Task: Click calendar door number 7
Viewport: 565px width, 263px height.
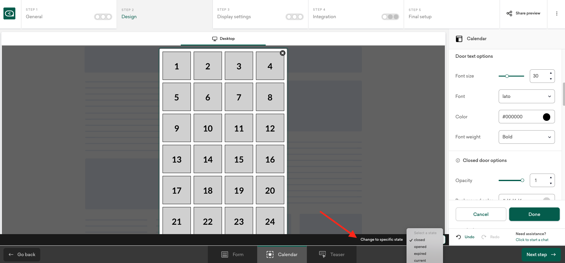Action: click(x=239, y=97)
